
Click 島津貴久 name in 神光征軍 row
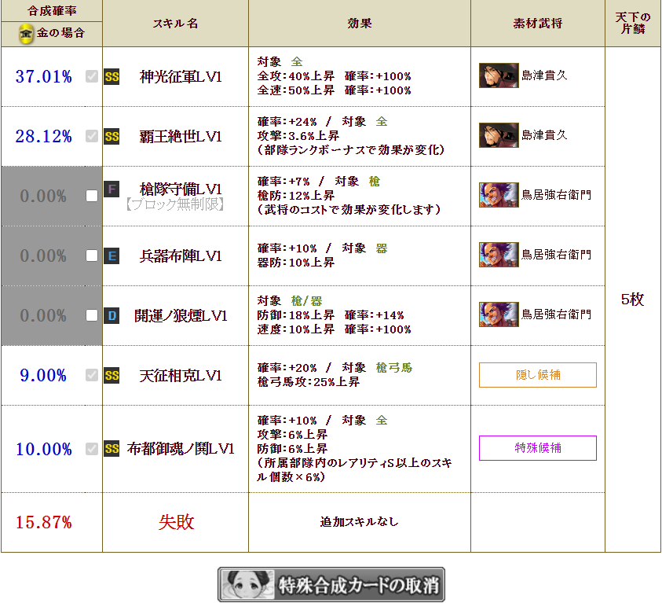click(x=545, y=75)
